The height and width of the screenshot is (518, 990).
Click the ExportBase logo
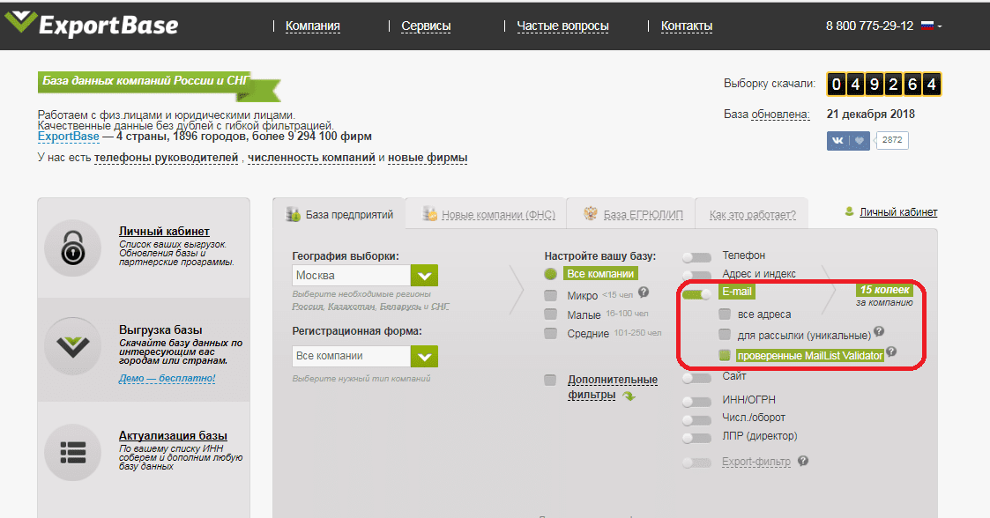click(92, 25)
